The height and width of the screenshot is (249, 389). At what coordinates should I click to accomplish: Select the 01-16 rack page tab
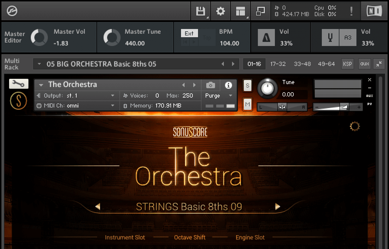point(254,64)
